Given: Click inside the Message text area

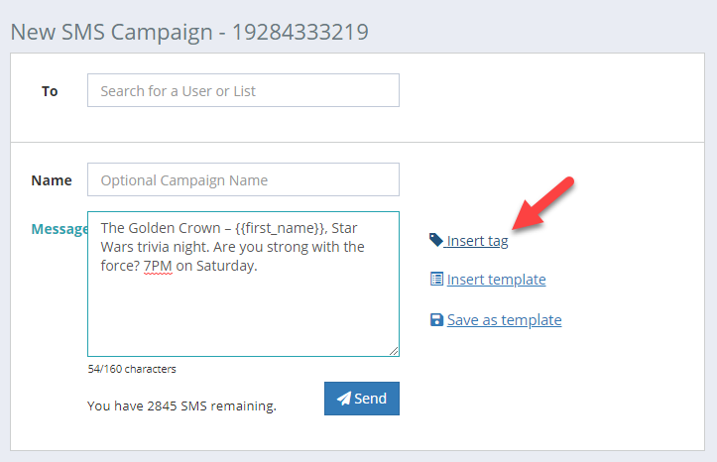Looking at the screenshot, I should pos(243,284).
